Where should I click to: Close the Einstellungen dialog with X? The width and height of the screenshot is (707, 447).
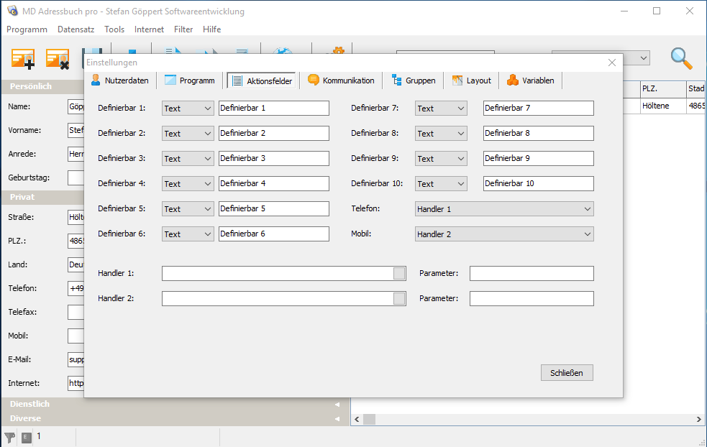pos(612,63)
